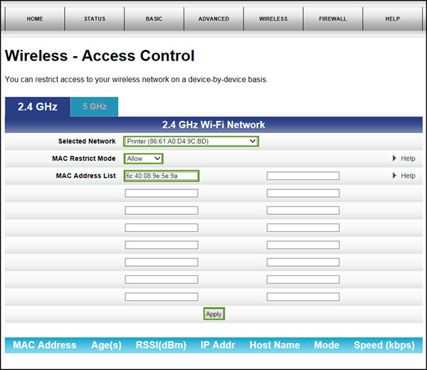
Task: Expand Help beside MAC Restrict Mode
Action: (x=404, y=159)
